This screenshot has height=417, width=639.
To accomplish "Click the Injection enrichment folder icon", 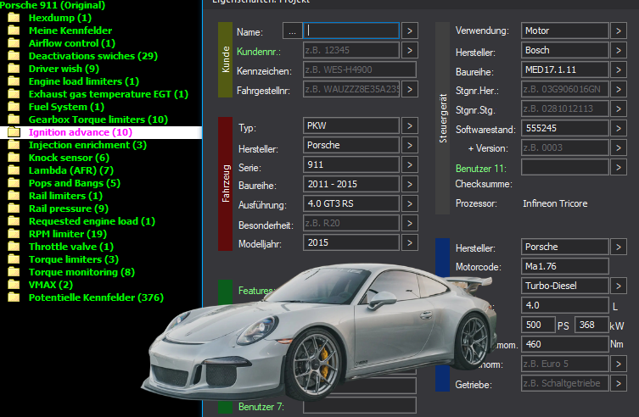I will click(x=14, y=144).
